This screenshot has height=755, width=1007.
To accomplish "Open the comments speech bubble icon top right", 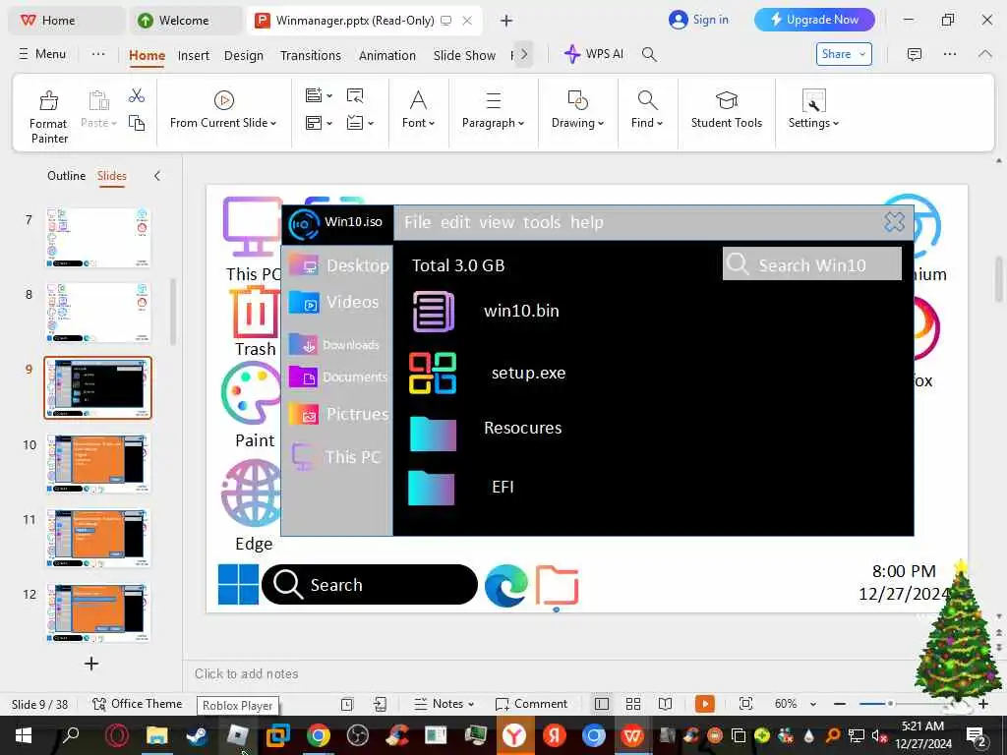I will (914, 55).
